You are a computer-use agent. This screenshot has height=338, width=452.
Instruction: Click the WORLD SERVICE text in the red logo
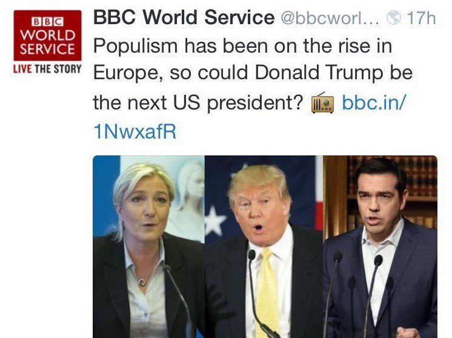48,42
